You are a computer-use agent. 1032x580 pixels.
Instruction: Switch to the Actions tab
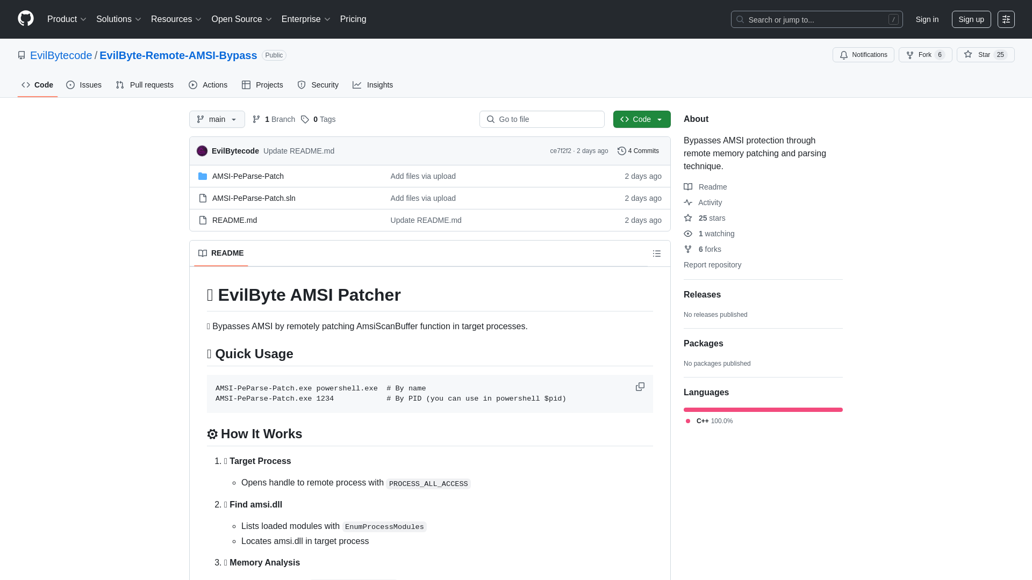[208, 85]
